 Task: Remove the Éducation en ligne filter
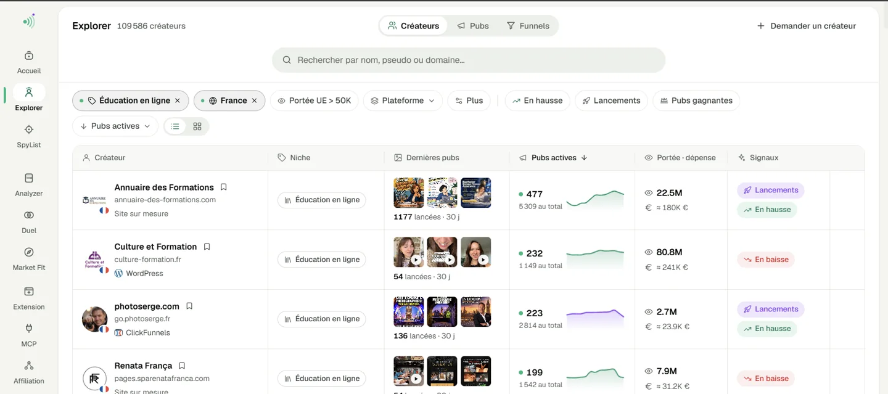pos(178,101)
